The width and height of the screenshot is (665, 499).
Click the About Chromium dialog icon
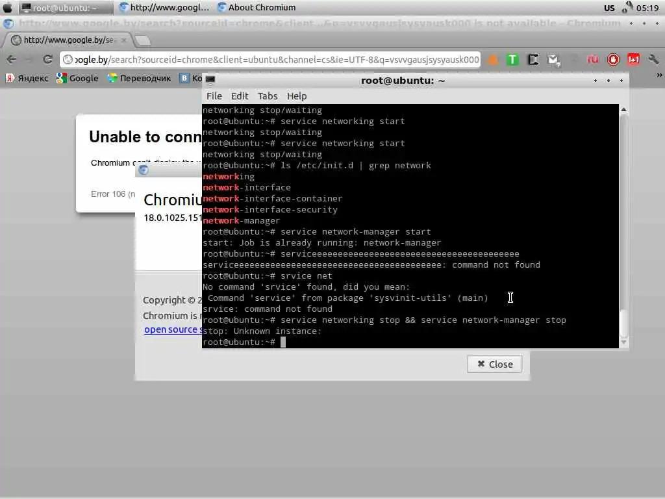144,170
